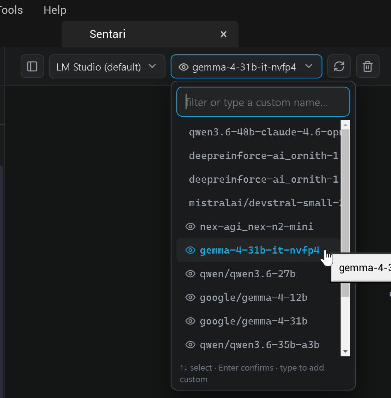Focus the filter or custom name field

coord(263,102)
